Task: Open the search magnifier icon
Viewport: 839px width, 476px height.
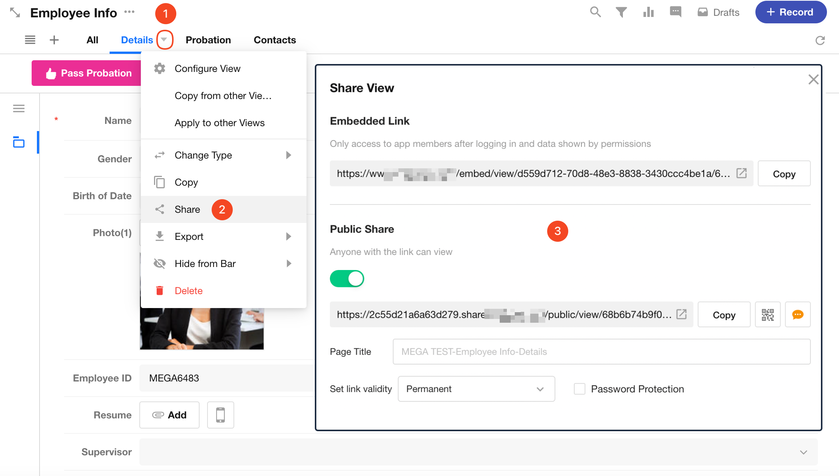Action: (x=595, y=12)
